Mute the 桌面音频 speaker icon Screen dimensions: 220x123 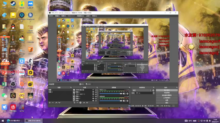click(x=124, y=101)
